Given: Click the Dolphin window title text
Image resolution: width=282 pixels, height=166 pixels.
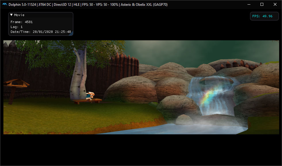Looking at the screenshot, I should click(x=88, y=5).
